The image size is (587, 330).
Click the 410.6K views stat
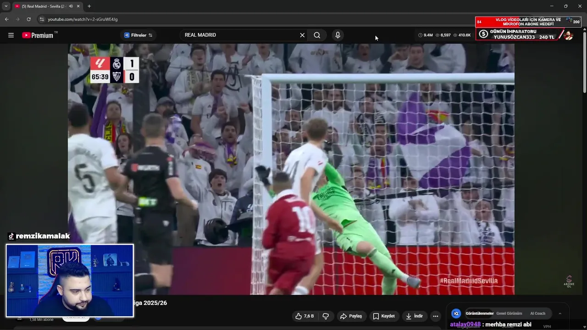click(x=462, y=35)
